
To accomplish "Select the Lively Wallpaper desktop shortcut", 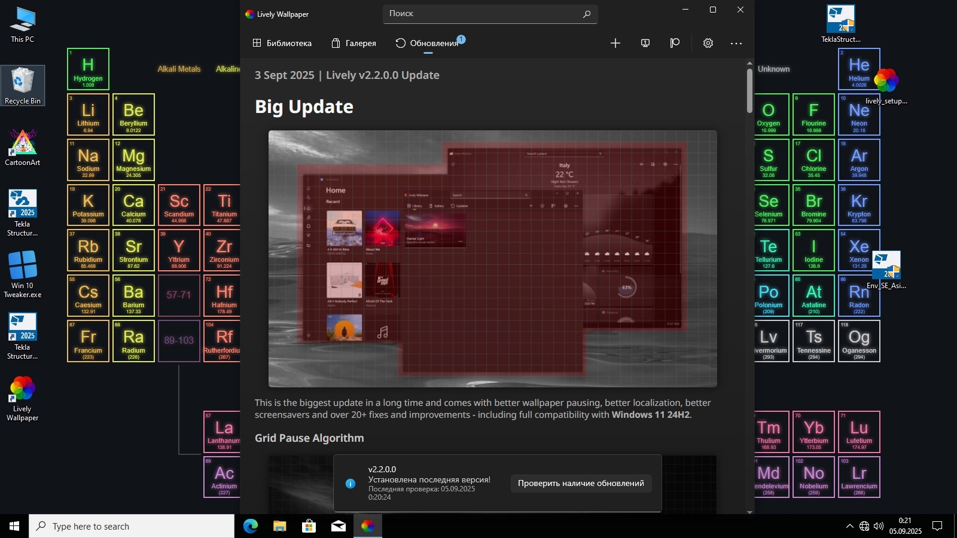I will (x=23, y=399).
